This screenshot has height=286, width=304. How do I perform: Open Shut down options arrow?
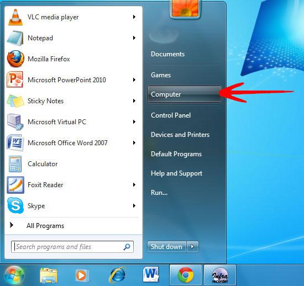click(x=192, y=246)
